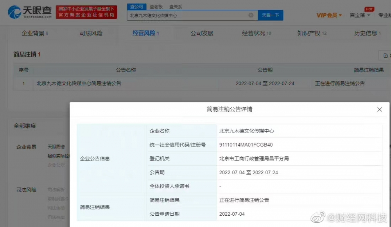Open the VIP会员 dropdown
The image size is (391, 227).
327,15
